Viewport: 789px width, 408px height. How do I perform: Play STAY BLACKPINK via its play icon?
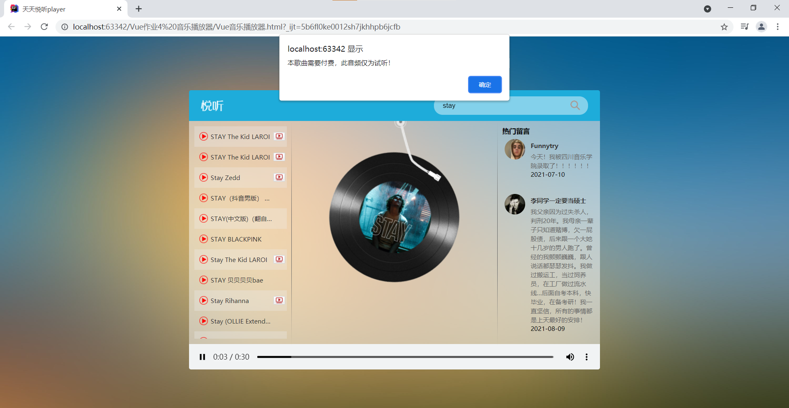tap(203, 239)
